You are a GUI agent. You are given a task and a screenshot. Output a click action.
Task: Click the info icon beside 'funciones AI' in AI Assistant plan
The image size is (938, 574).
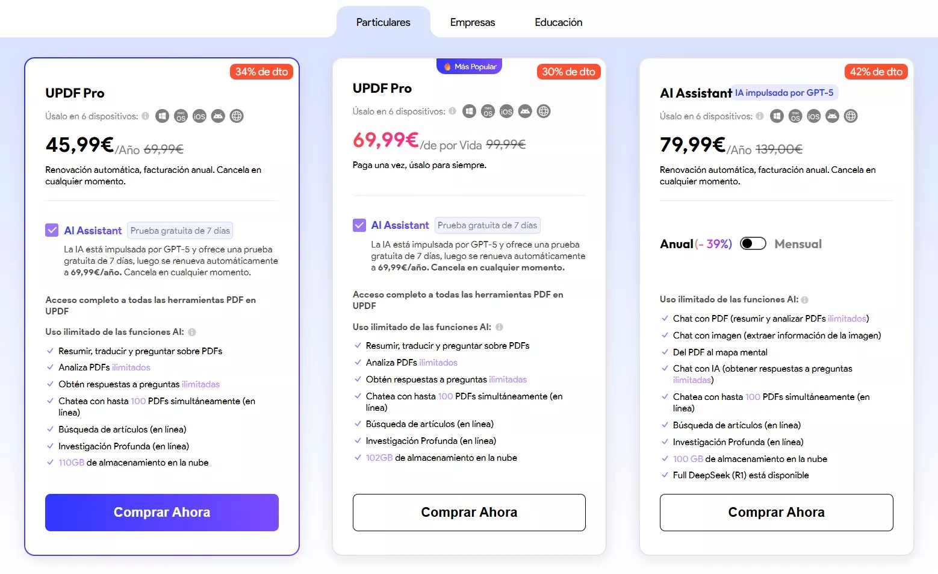pyautogui.click(x=804, y=299)
